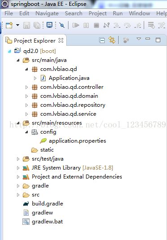This screenshot has width=167, height=240.
Task: Click the New wizard toolbar icon
Action: click(x=9, y=25)
